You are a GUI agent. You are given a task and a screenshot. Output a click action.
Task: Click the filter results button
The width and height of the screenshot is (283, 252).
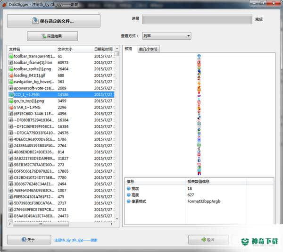(x=52, y=36)
